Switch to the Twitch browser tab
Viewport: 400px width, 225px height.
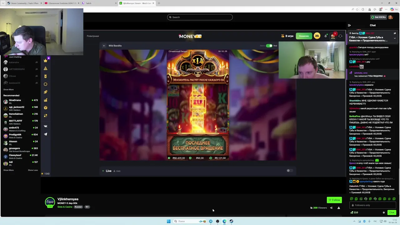point(99,3)
